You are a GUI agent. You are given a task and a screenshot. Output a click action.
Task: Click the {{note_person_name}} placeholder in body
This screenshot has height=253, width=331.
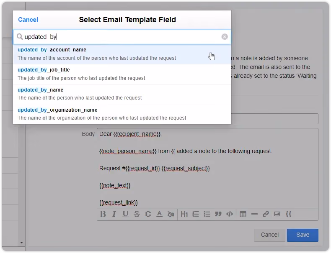[128, 151]
